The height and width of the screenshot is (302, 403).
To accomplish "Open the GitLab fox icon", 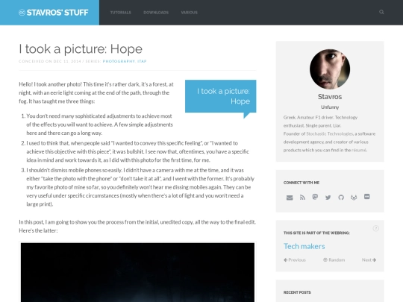I will tap(354, 197).
